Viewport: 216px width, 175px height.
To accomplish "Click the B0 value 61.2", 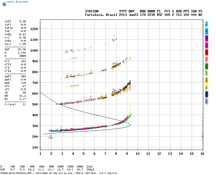I will click(x=22, y=96).
